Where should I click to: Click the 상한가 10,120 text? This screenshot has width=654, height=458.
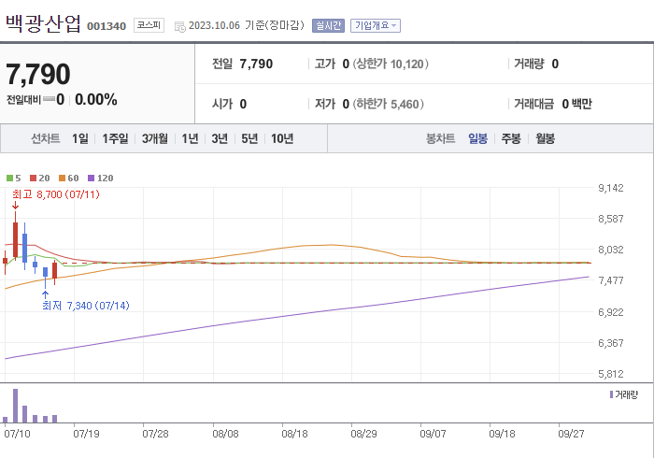(391, 64)
